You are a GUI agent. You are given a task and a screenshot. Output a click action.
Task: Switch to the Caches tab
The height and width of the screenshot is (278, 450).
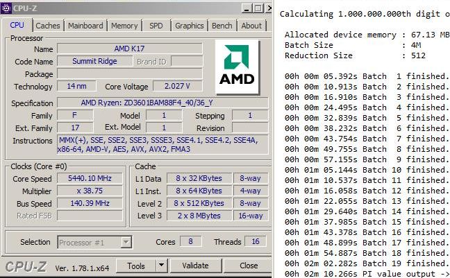click(x=48, y=26)
